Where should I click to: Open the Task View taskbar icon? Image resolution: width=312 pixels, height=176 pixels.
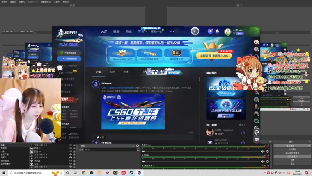coord(75,172)
